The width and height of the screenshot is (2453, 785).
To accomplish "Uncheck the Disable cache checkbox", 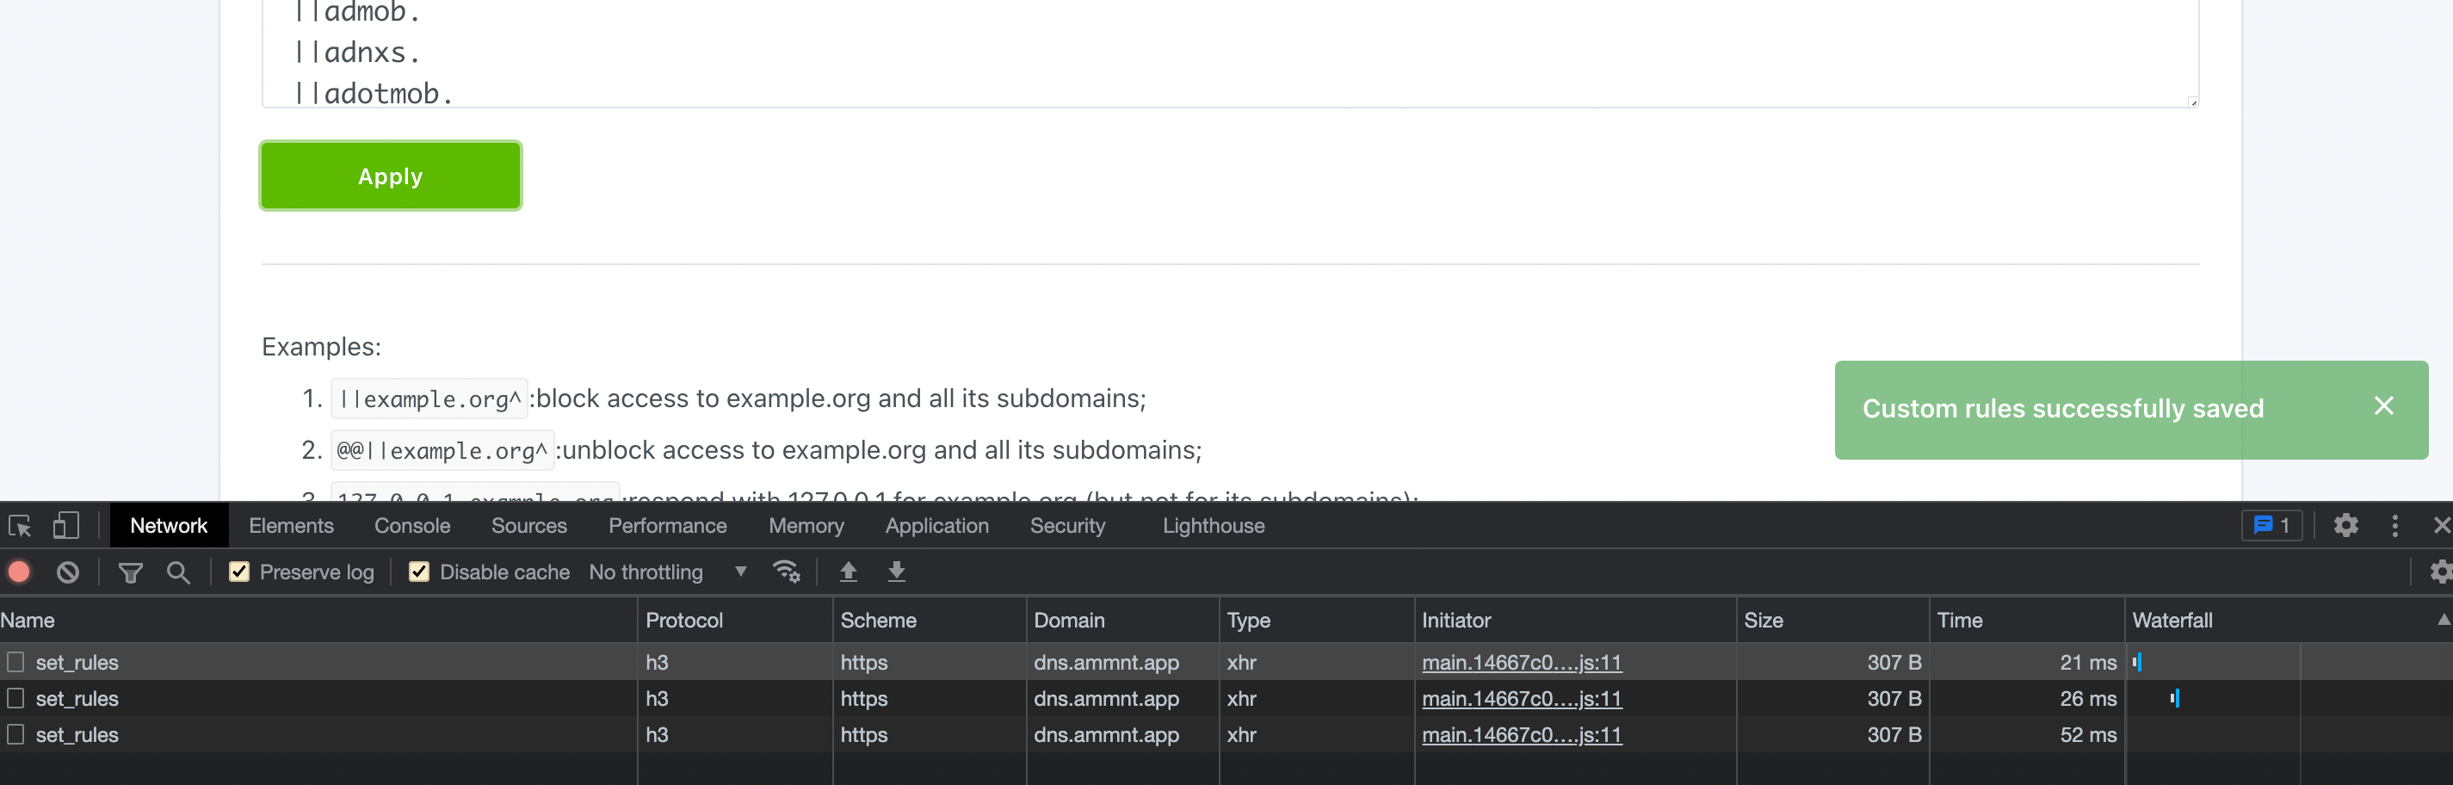I will (x=419, y=572).
